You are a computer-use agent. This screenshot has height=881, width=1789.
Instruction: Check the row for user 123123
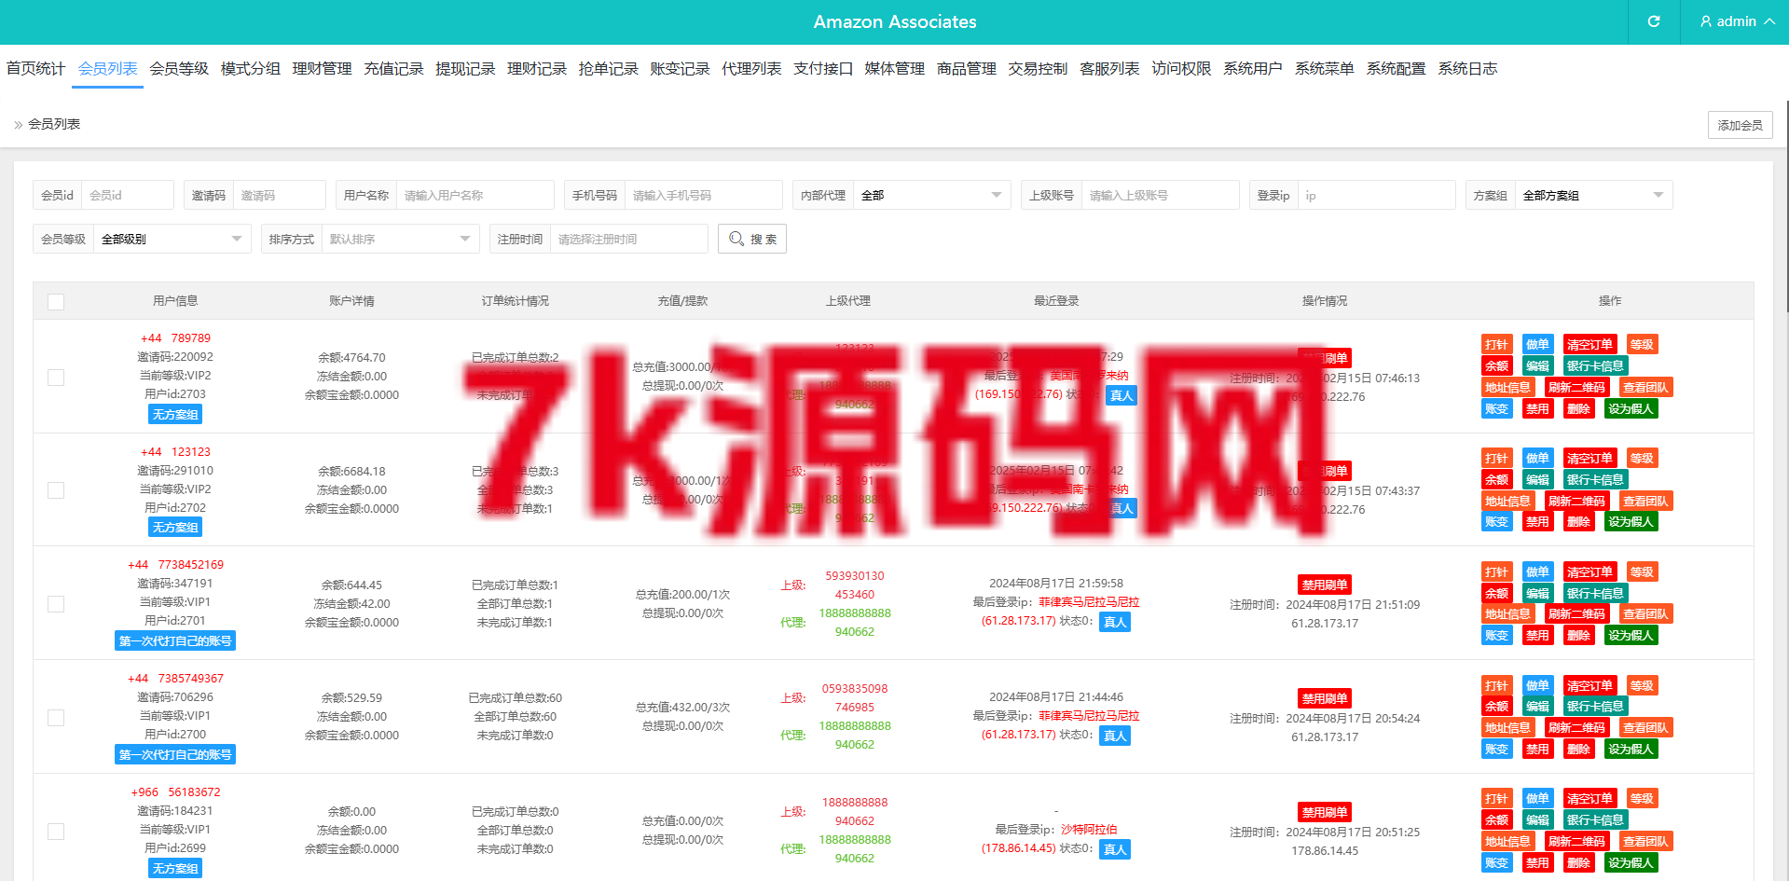click(x=56, y=490)
